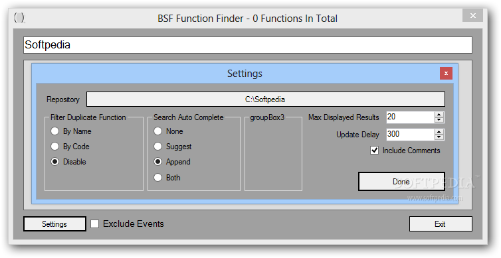
Task: Click the groupBox3 label
Action: (267, 117)
